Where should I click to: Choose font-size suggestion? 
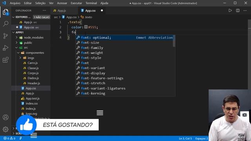click(x=124, y=43)
